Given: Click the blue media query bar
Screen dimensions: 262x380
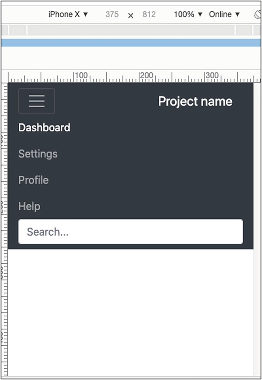Looking at the screenshot, I should [131, 43].
